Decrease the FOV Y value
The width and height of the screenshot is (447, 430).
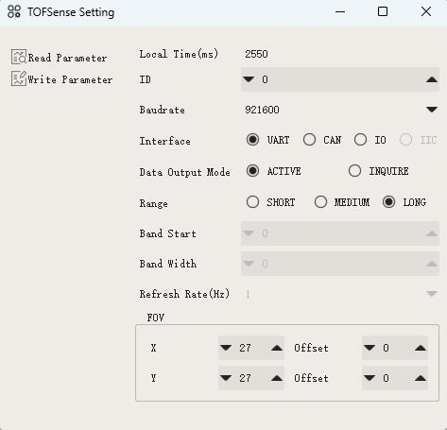click(x=226, y=378)
